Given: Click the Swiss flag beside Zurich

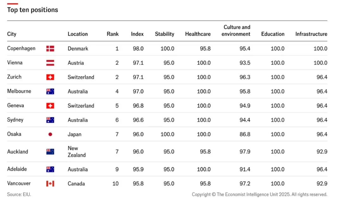Looking at the screenshot, I should coord(50,77).
